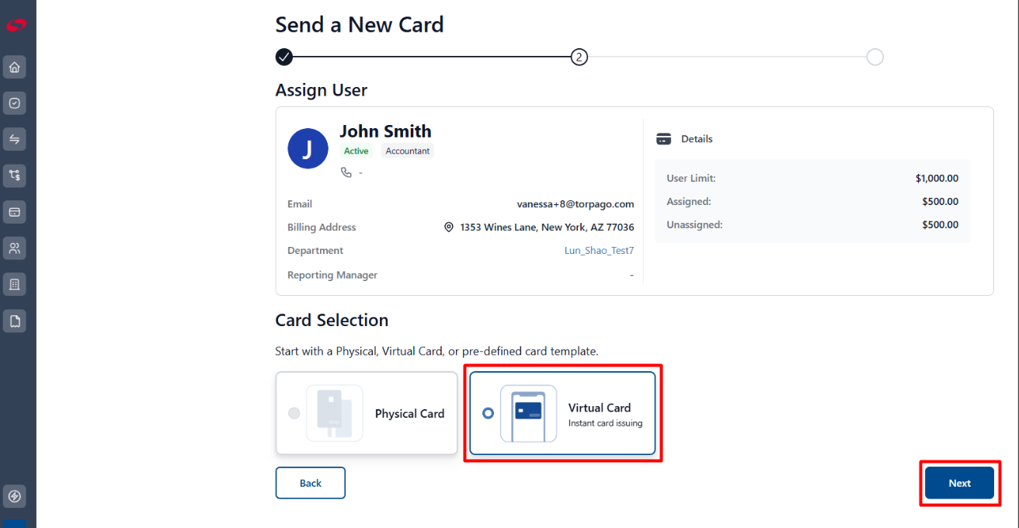Click the red logo at top left
Image resolution: width=1019 pixels, height=528 pixels.
tap(16, 26)
